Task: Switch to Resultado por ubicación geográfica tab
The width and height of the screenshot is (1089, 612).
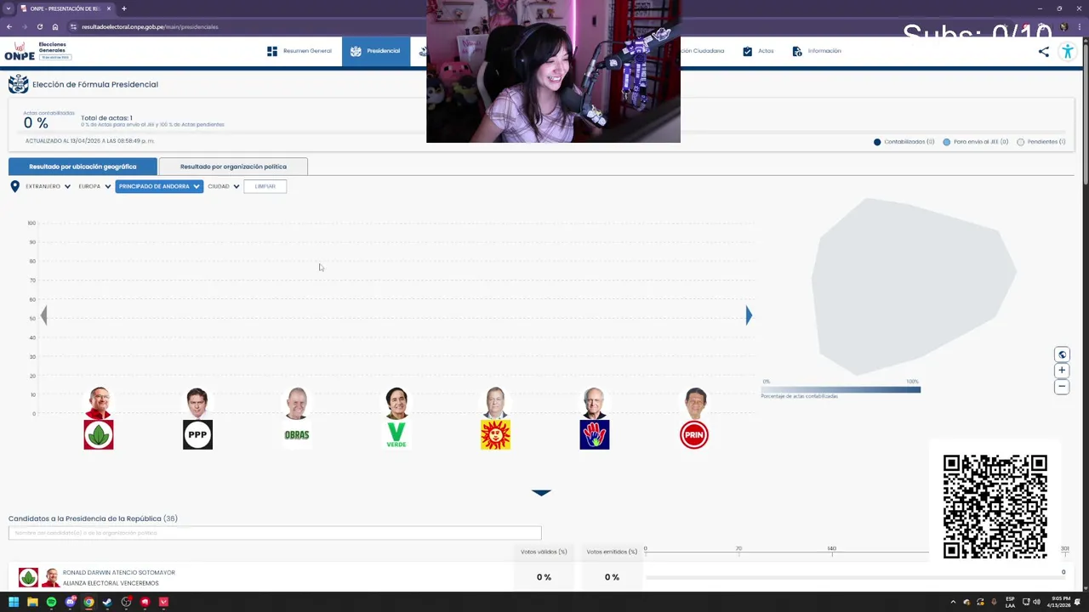Action: coord(83,167)
